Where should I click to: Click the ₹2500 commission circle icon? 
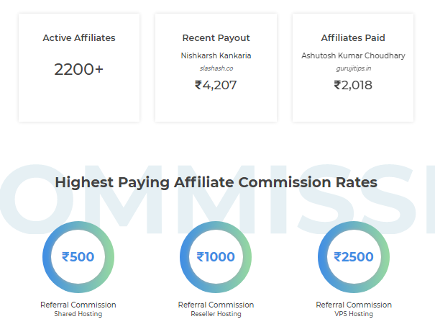(354, 257)
